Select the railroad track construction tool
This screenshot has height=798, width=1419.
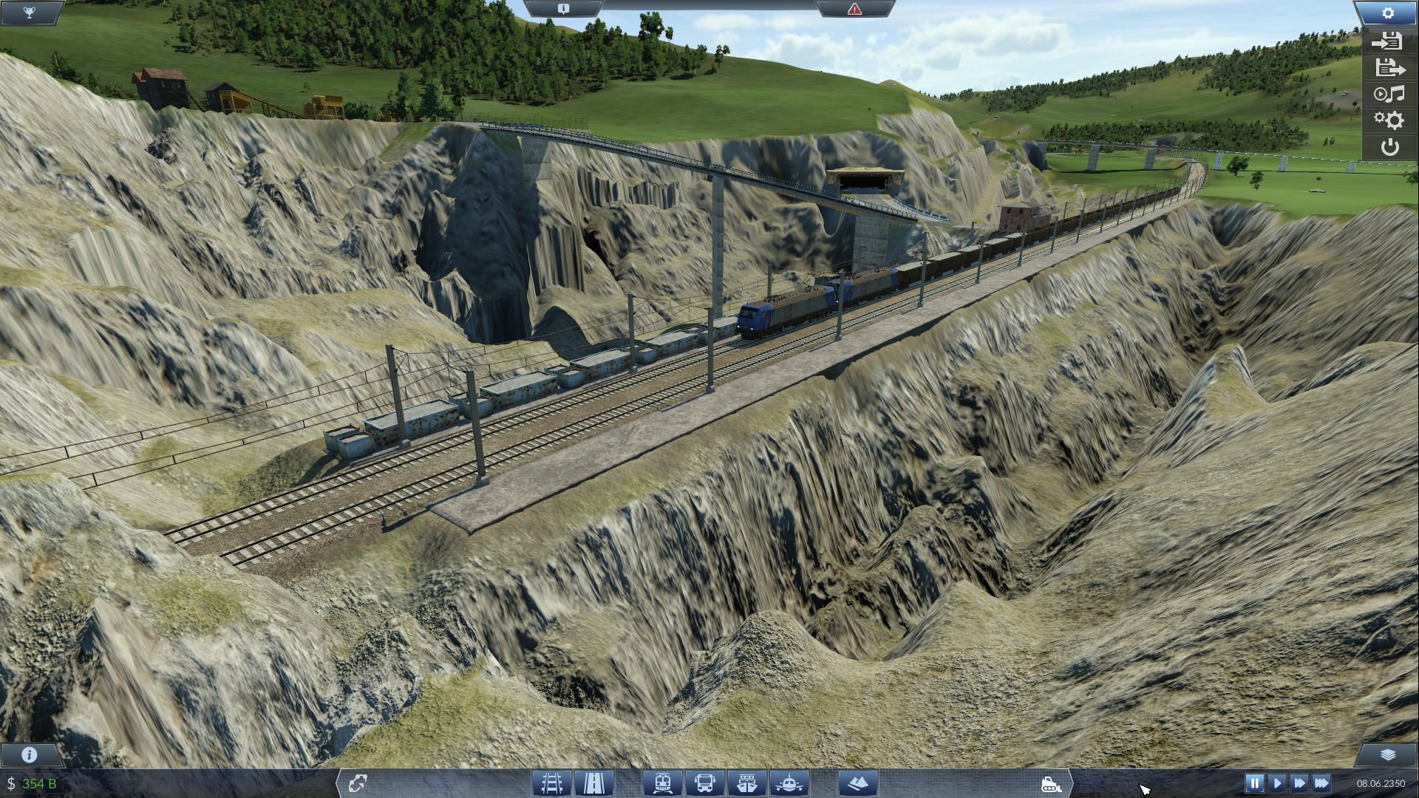coord(552,782)
